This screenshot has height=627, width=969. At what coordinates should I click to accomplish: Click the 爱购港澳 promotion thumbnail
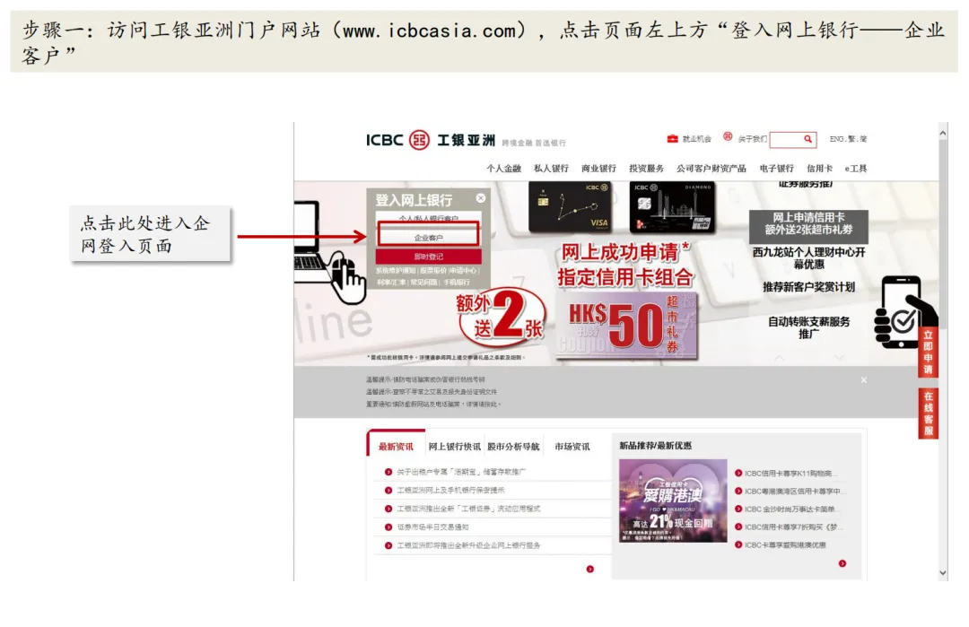(672, 501)
